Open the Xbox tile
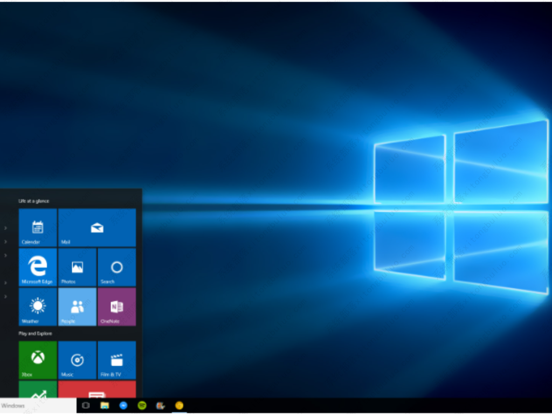The image size is (552, 414). (37, 360)
